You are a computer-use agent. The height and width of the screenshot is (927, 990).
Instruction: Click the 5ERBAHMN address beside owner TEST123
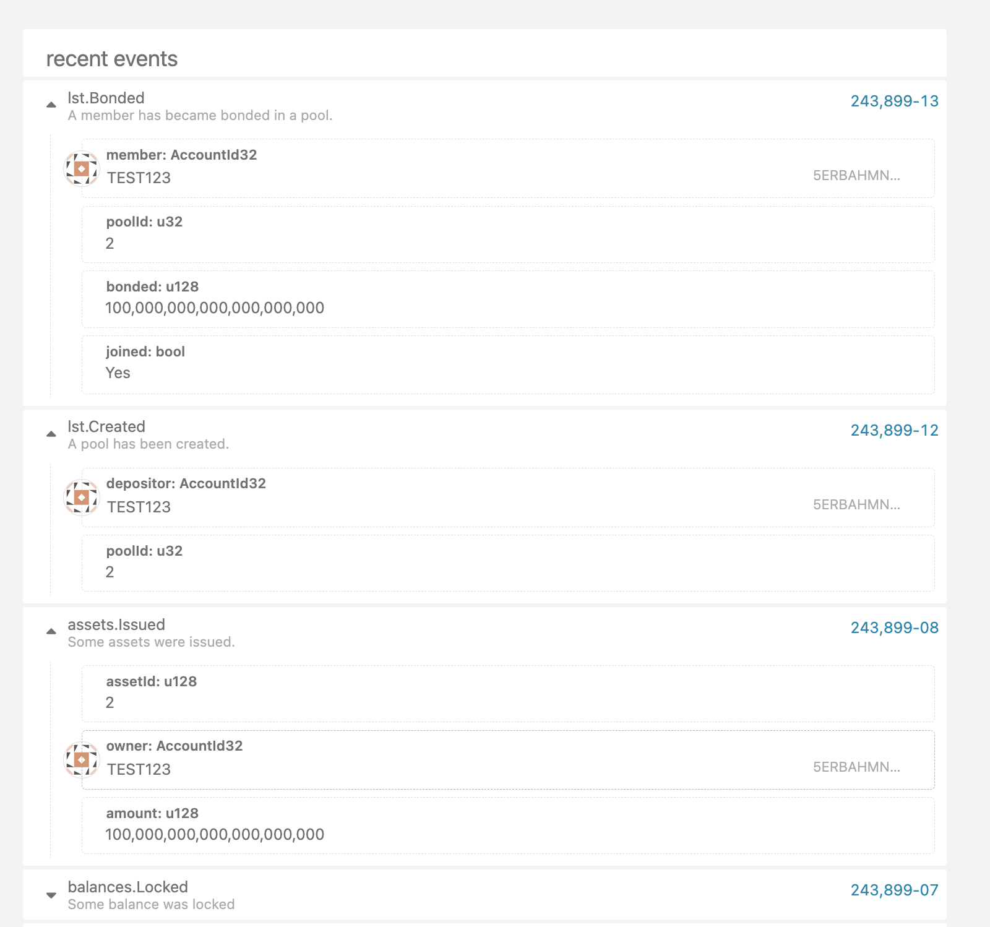(x=857, y=767)
